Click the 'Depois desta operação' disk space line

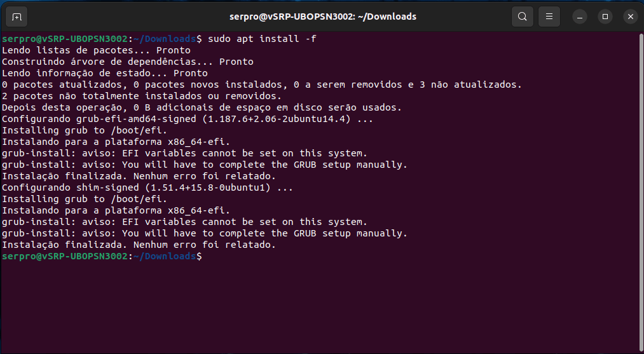click(x=202, y=107)
